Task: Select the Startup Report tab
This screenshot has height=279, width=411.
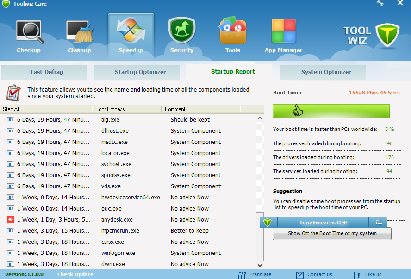Action: tap(229, 72)
